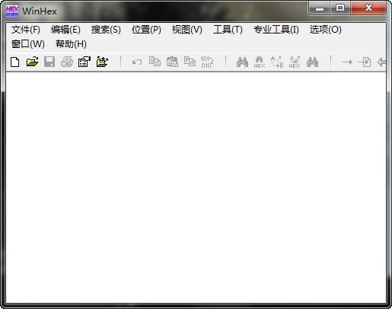The image size is (392, 309).
Task: Open the 编辑(E) menu
Action: click(x=65, y=30)
